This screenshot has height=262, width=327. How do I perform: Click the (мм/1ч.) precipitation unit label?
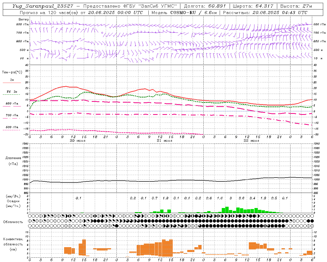13,206
